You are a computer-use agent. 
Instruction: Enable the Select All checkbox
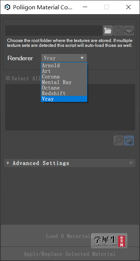[8, 78]
